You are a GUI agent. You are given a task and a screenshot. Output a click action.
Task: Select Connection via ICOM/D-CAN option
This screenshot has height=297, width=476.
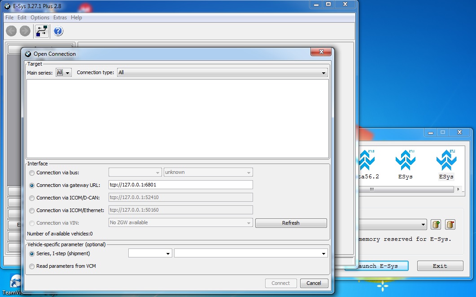pos(32,198)
